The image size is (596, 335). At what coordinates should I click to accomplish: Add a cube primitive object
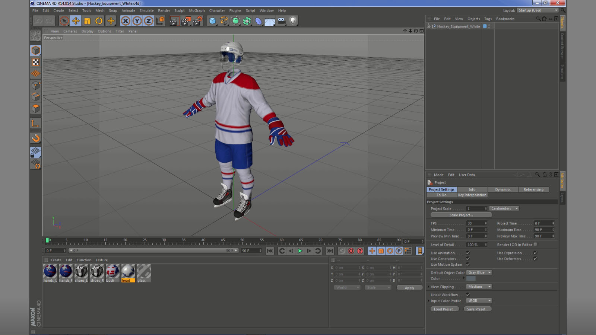point(212,21)
